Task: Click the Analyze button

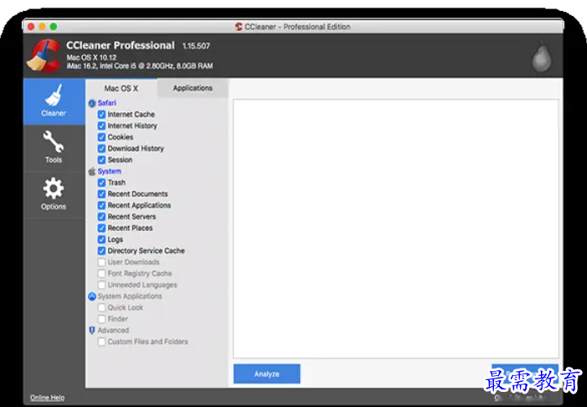Action: coord(266,374)
